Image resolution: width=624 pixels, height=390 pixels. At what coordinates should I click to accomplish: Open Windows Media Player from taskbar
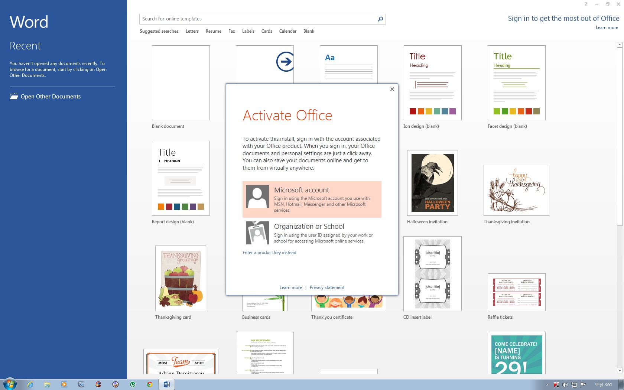click(64, 384)
